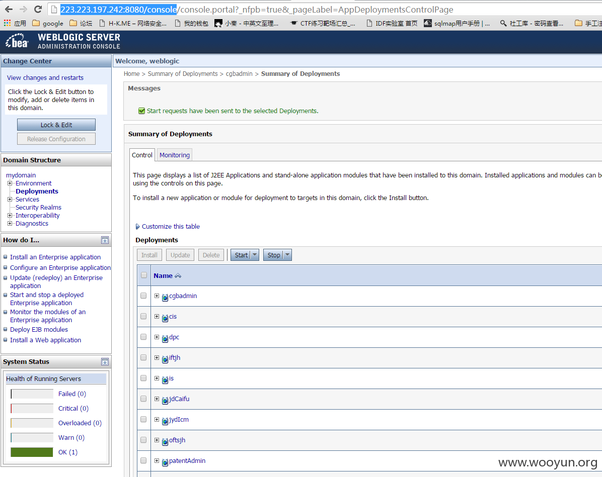Screen dimensions: 602x477
Task: Click the is application icon
Action: tap(165, 379)
